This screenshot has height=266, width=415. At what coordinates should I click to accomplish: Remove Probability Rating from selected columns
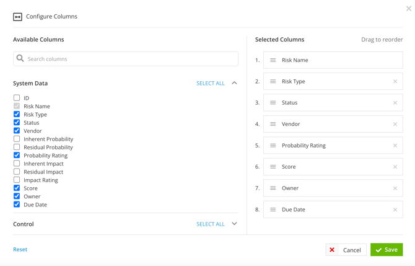[x=395, y=146]
